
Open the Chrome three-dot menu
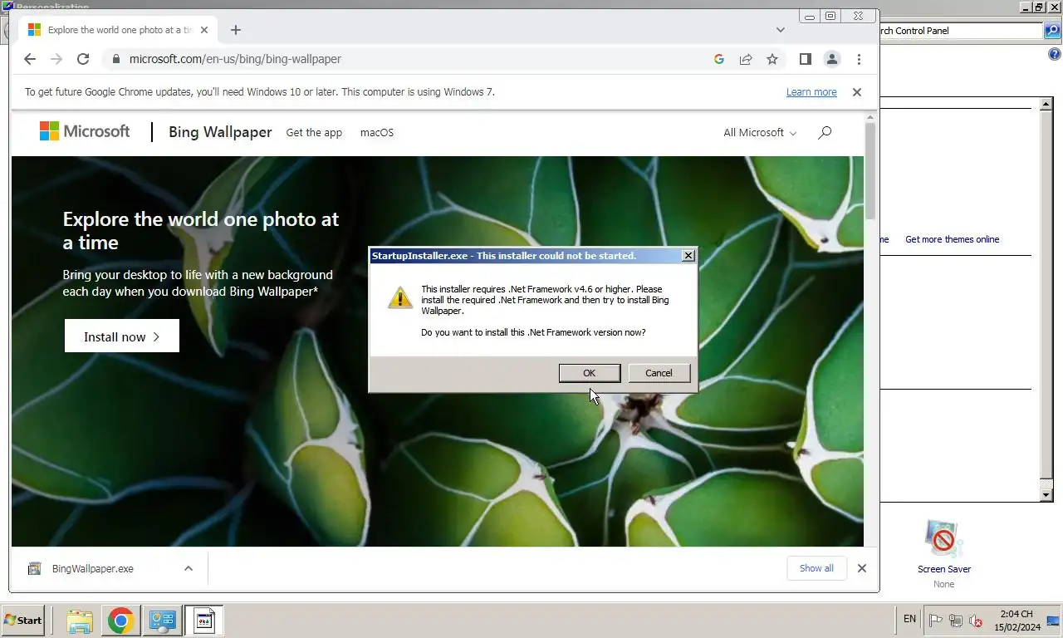tap(859, 59)
